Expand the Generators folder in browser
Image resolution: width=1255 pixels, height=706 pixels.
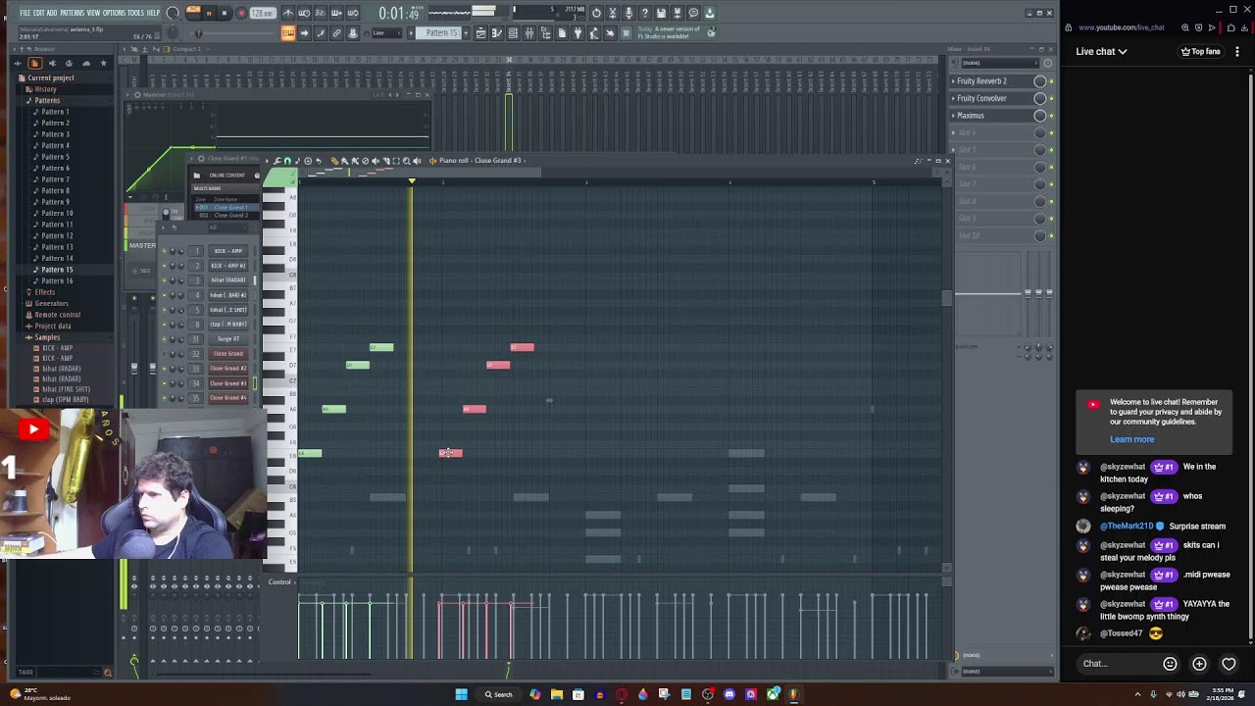[51, 304]
